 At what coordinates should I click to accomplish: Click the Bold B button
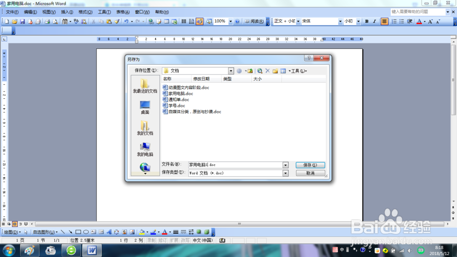(x=367, y=21)
